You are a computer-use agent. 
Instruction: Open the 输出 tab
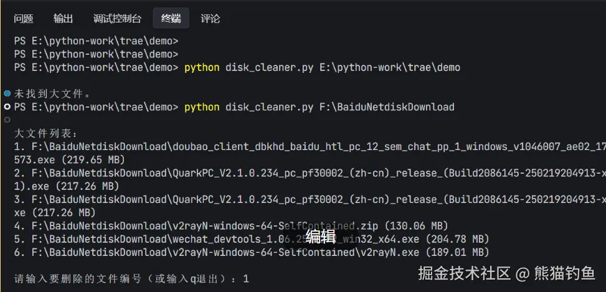(x=63, y=19)
